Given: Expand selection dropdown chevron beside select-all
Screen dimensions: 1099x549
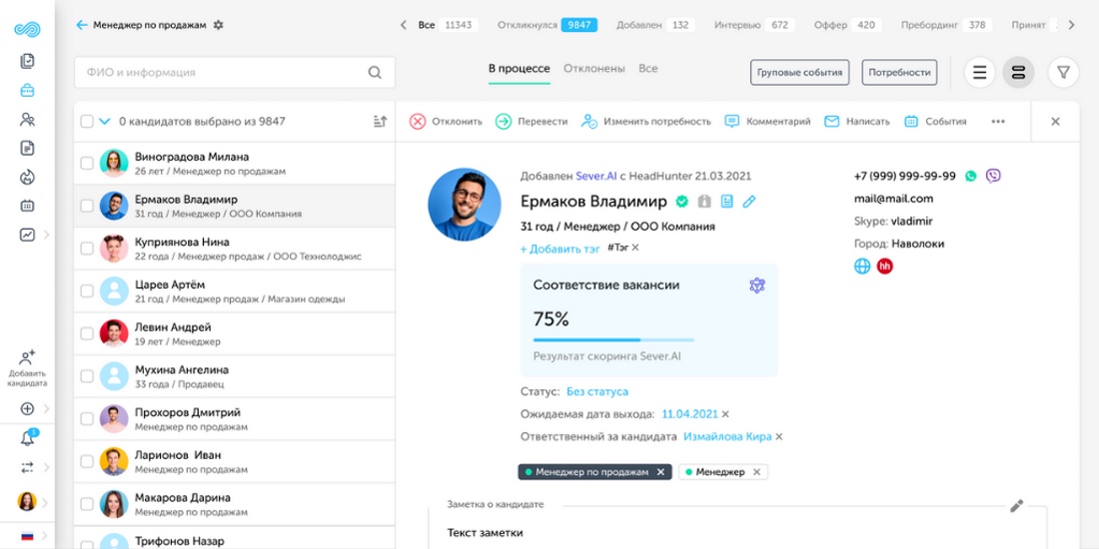Looking at the screenshot, I should coord(105,121).
